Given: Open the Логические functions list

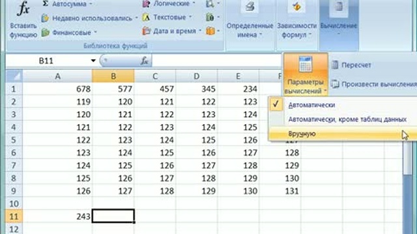Looking at the screenshot, I should [x=169, y=4].
